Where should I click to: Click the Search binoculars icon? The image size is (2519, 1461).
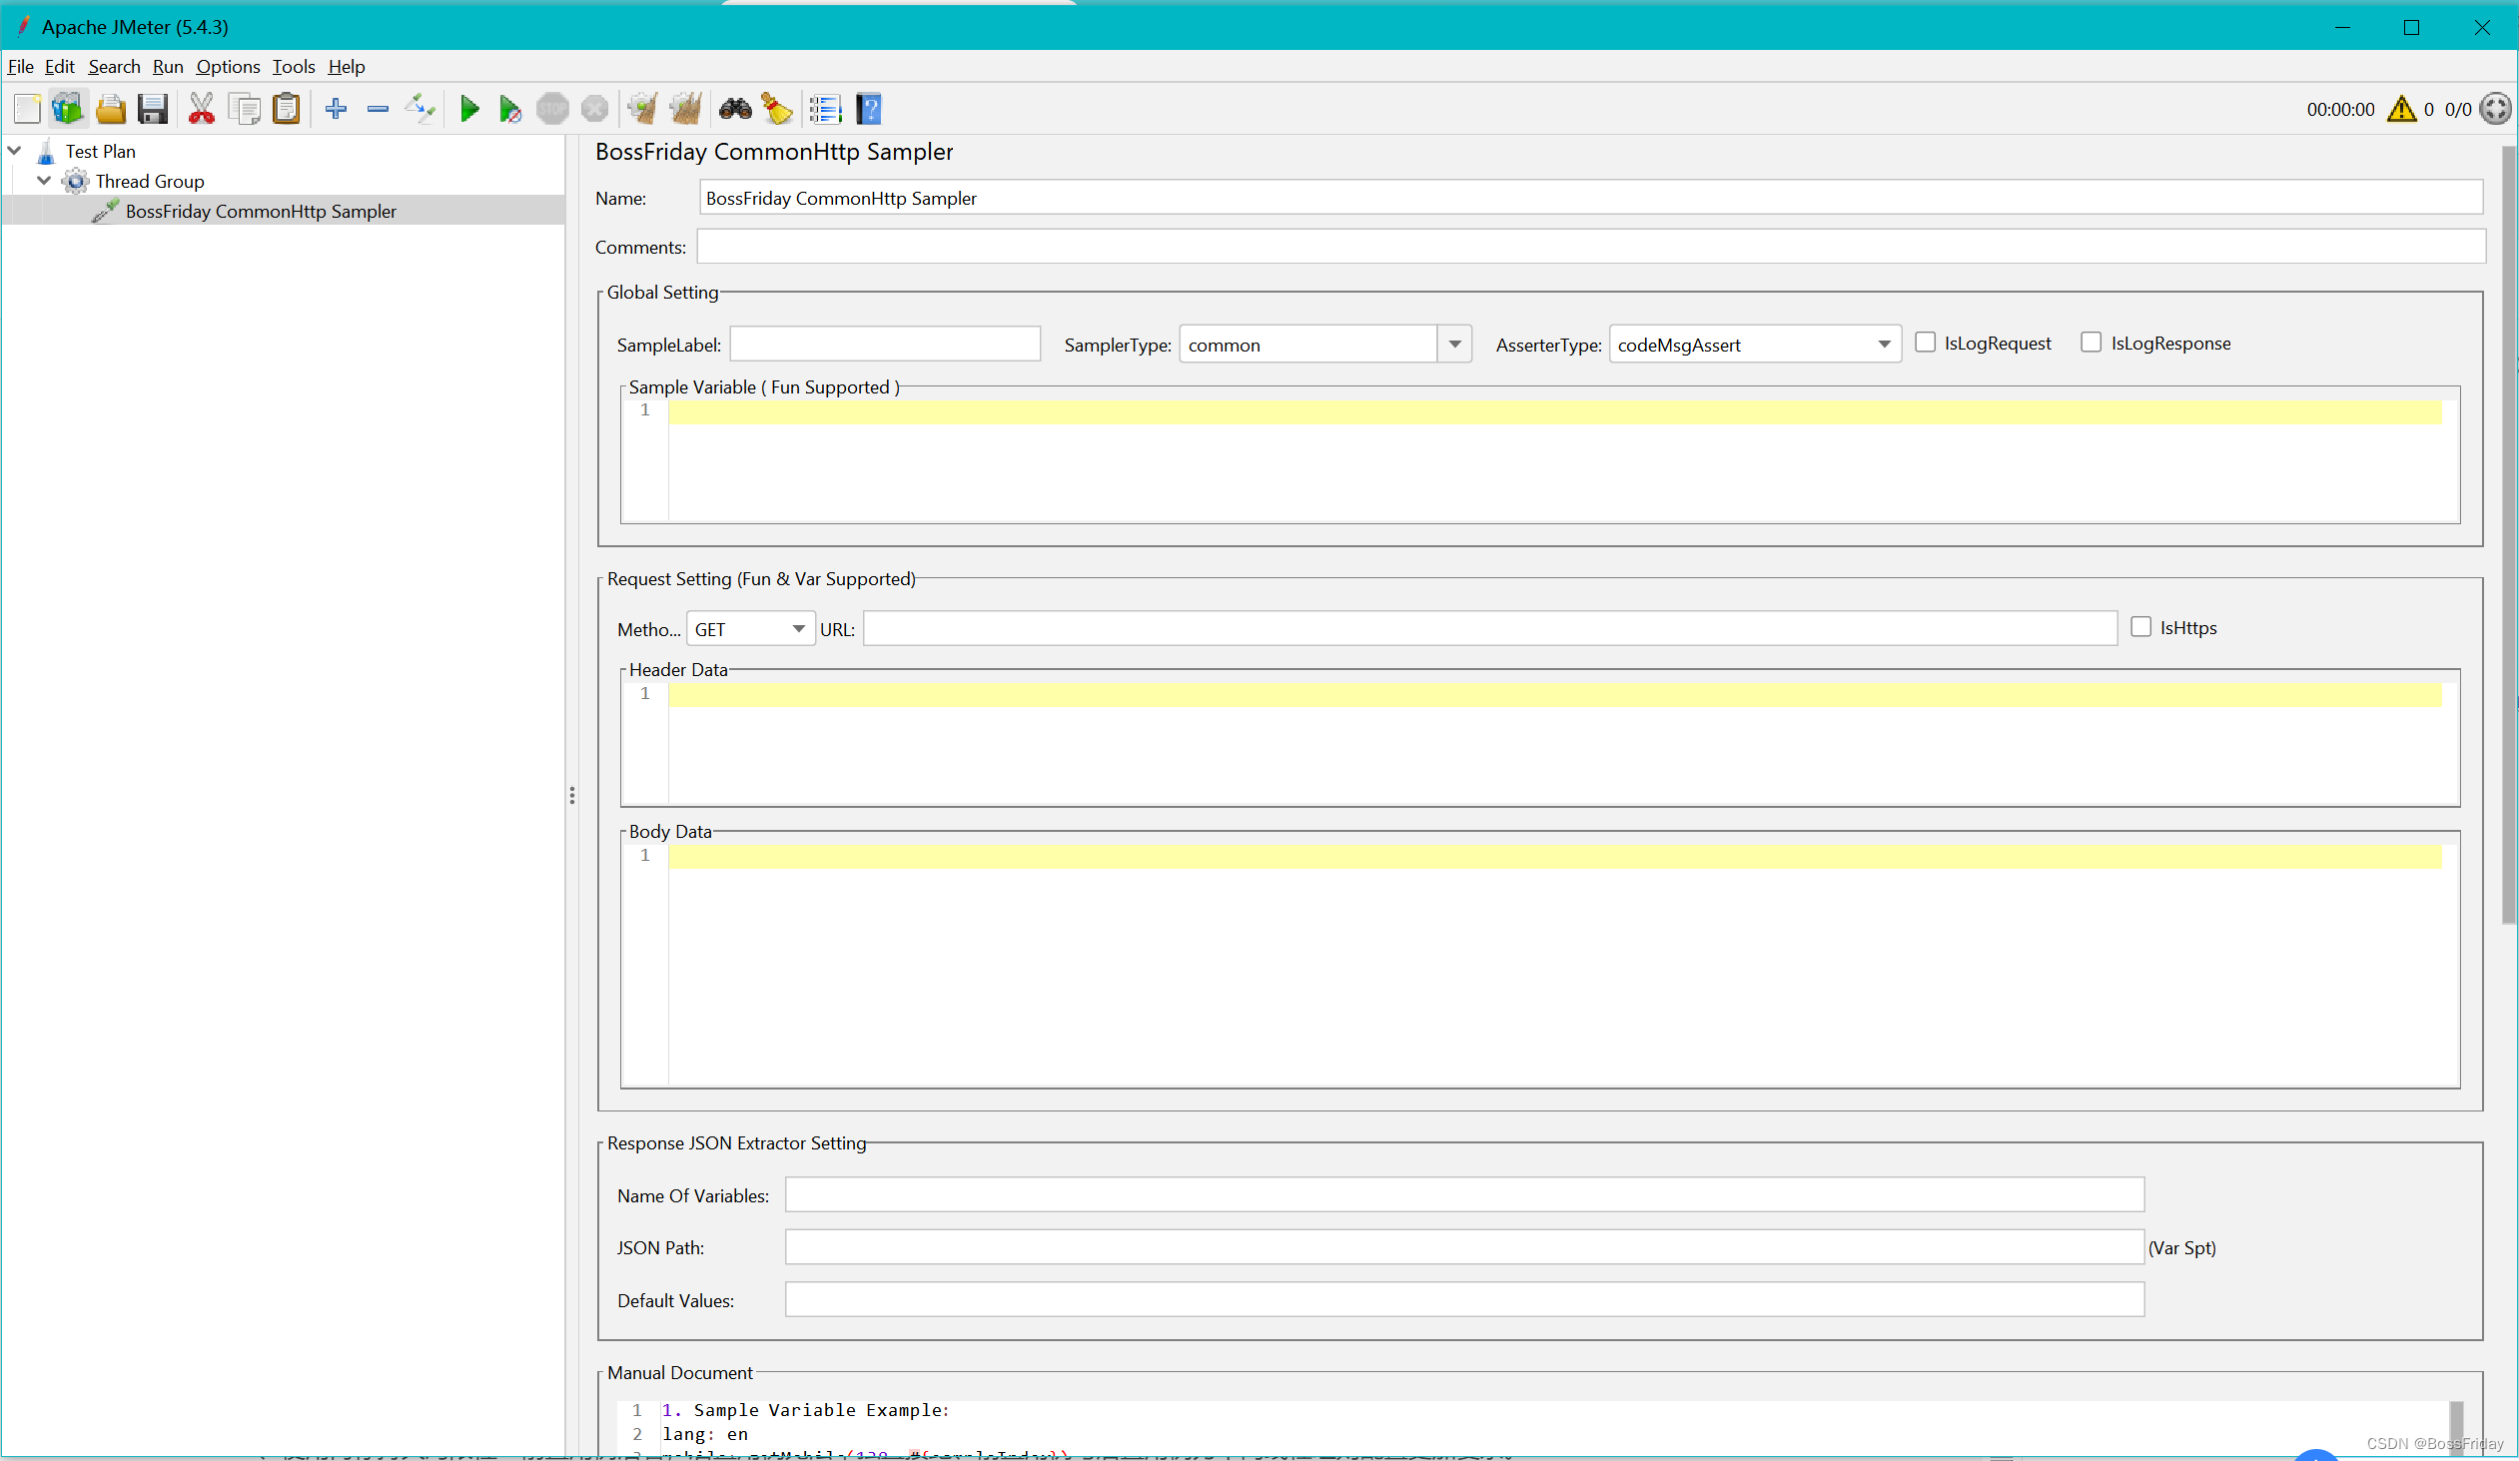[x=735, y=109]
